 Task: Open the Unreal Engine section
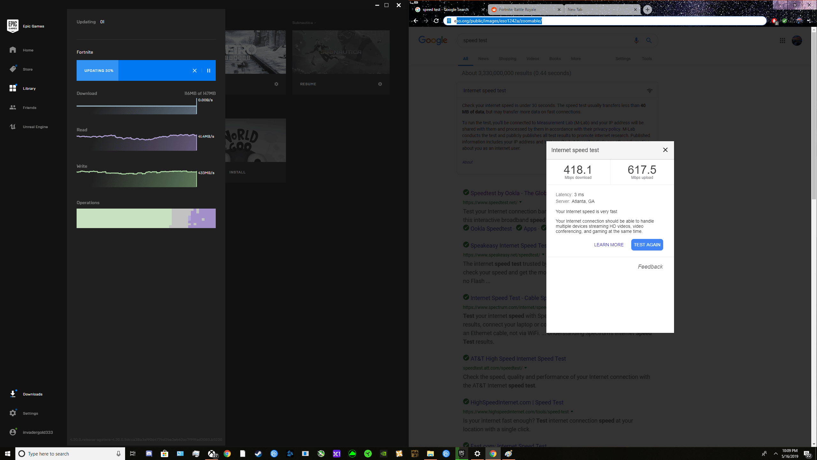pyautogui.click(x=35, y=126)
